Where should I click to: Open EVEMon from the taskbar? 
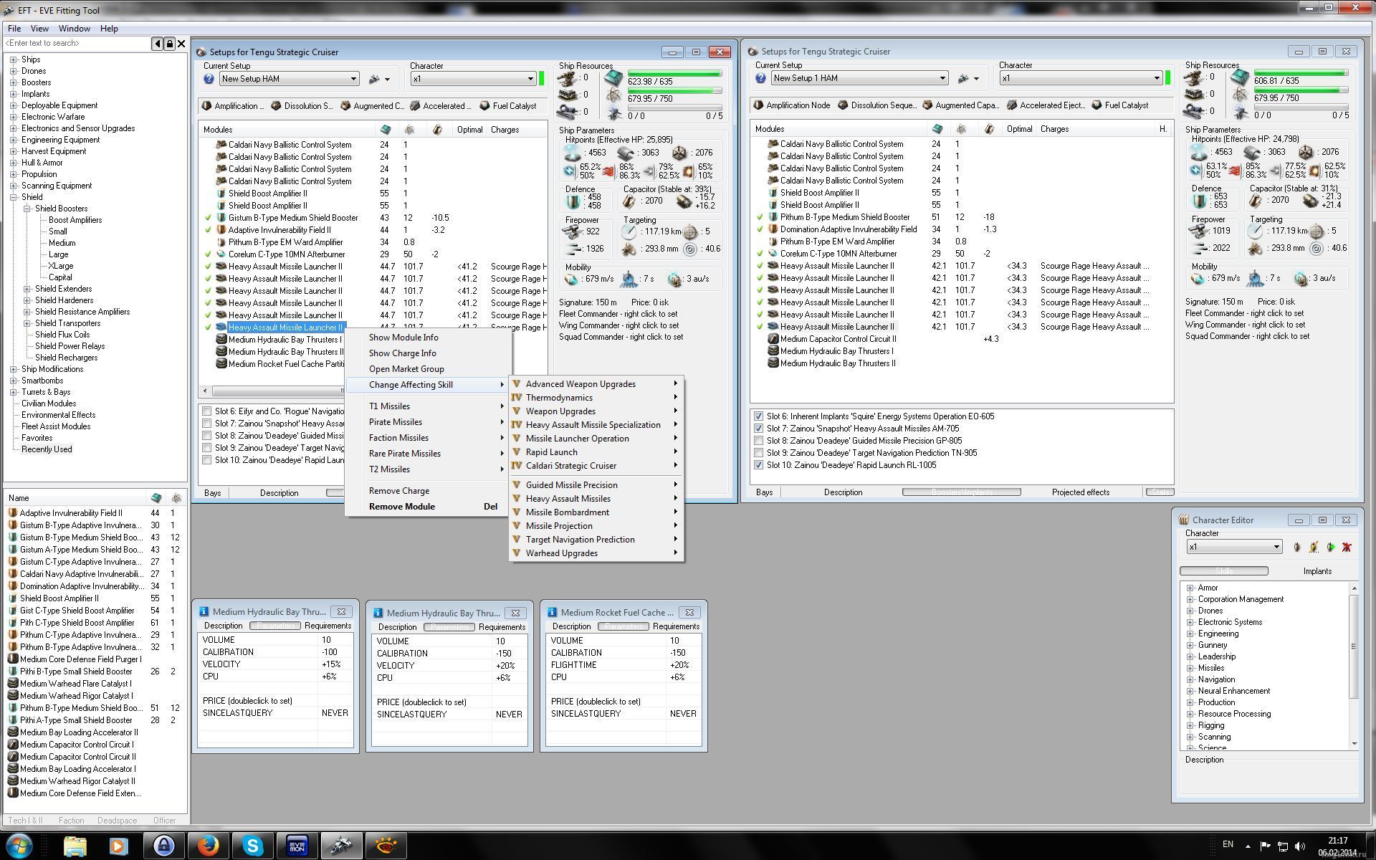[297, 846]
